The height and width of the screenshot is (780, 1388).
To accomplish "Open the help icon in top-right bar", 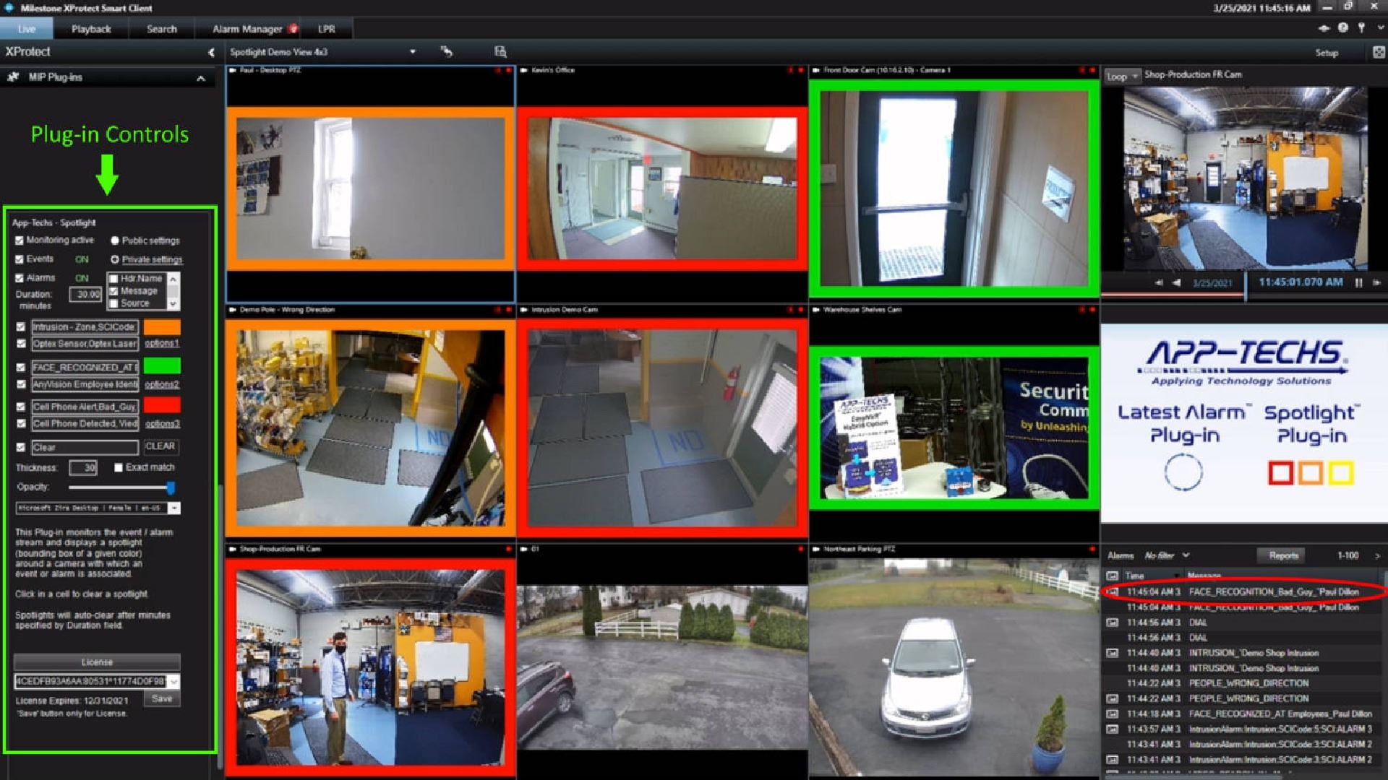I will (x=1342, y=27).
